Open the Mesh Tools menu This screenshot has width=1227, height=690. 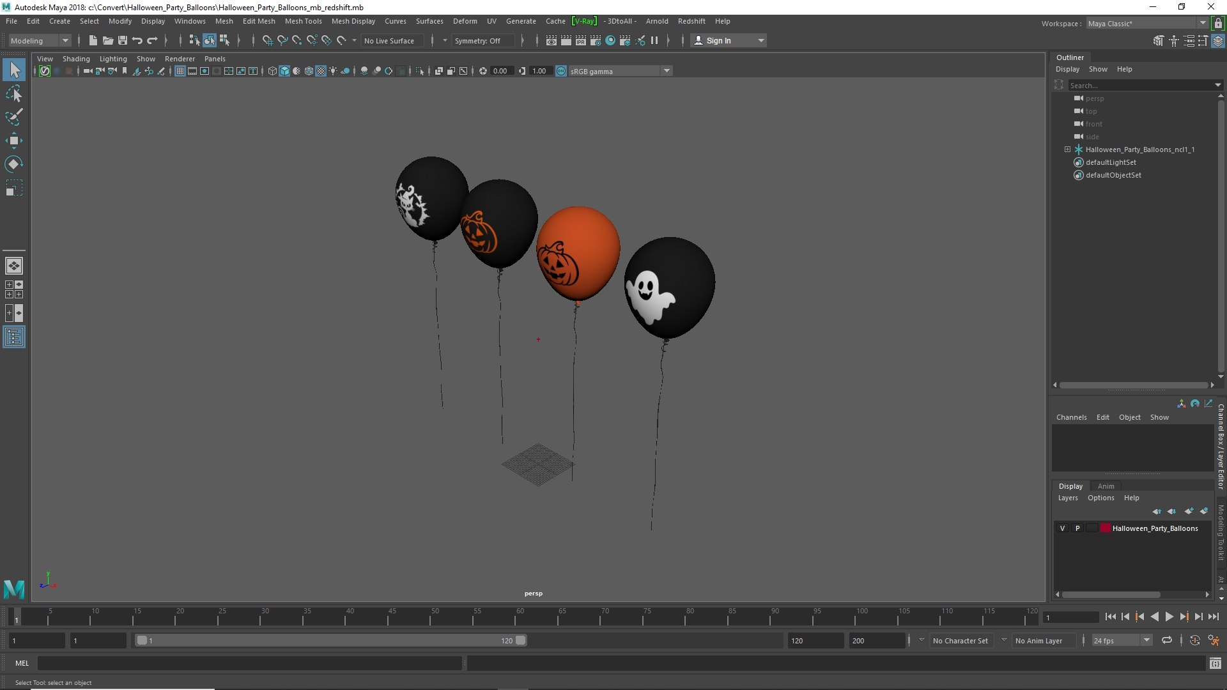(303, 21)
